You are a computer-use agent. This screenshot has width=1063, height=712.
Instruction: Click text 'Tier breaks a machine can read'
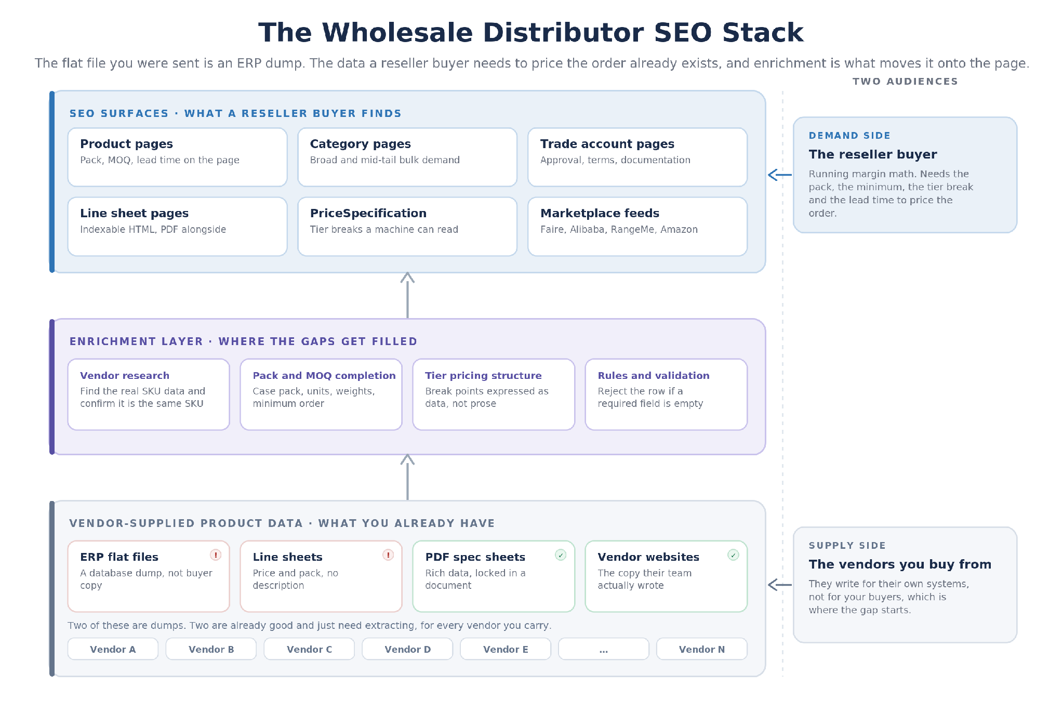384,230
